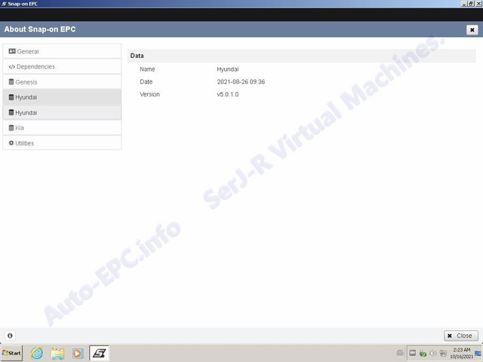Click the Close button with X icon
Image resolution: width=483 pixels, height=362 pixels.
click(x=461, y=336)
